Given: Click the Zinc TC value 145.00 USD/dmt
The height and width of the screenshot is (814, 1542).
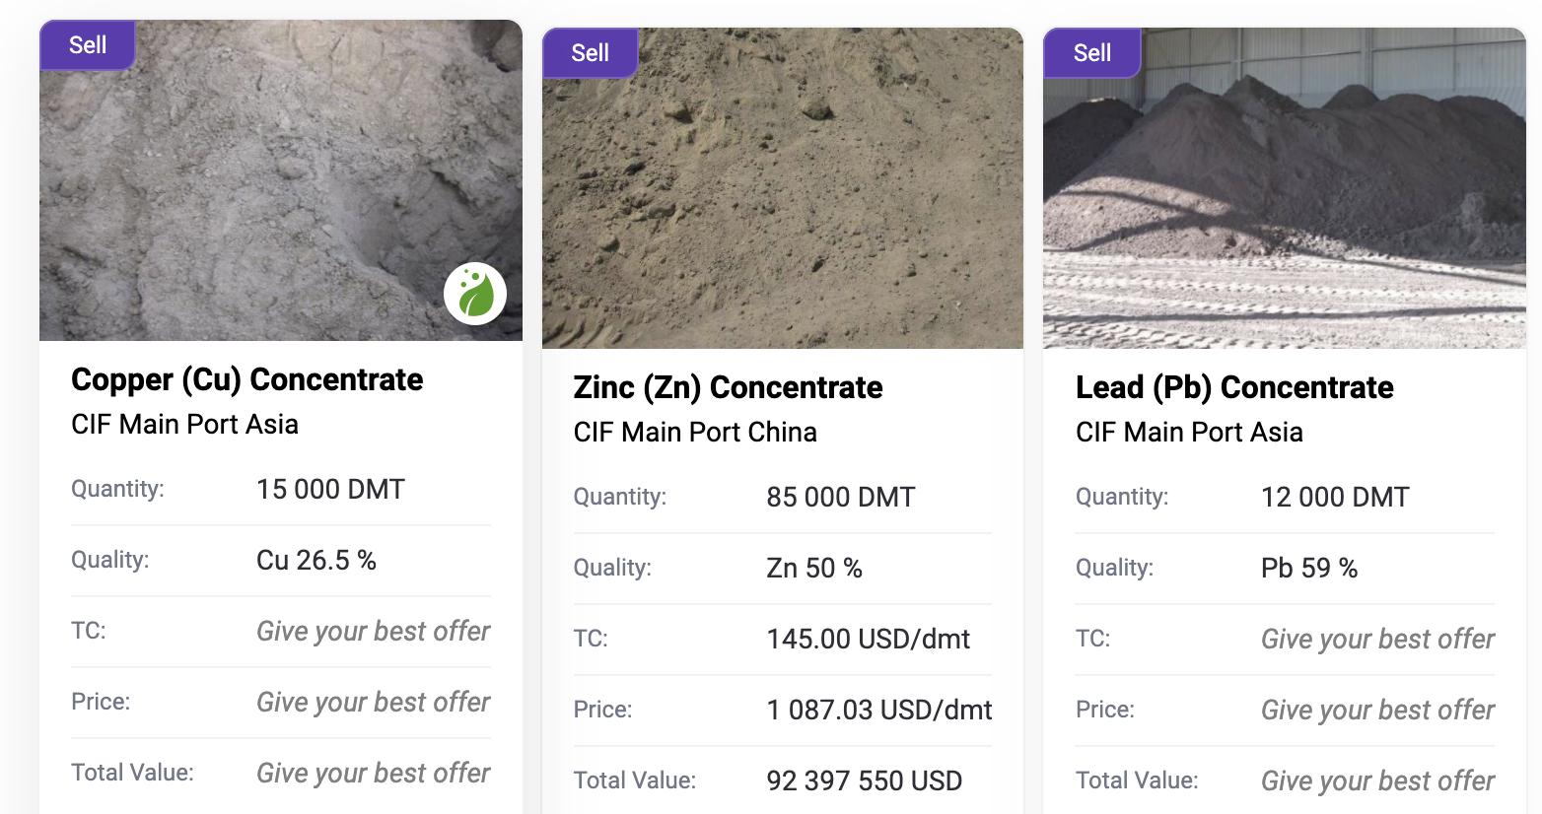Looking at the screenshot, I should [868, 639].
